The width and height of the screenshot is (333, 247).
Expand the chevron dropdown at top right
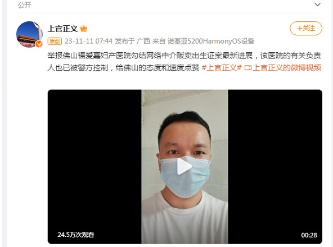317,4
